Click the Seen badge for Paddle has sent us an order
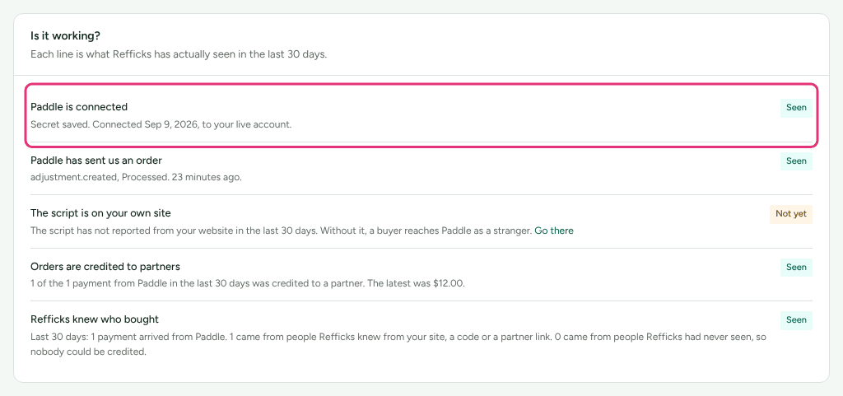843x396 pixels. point(796,161)
